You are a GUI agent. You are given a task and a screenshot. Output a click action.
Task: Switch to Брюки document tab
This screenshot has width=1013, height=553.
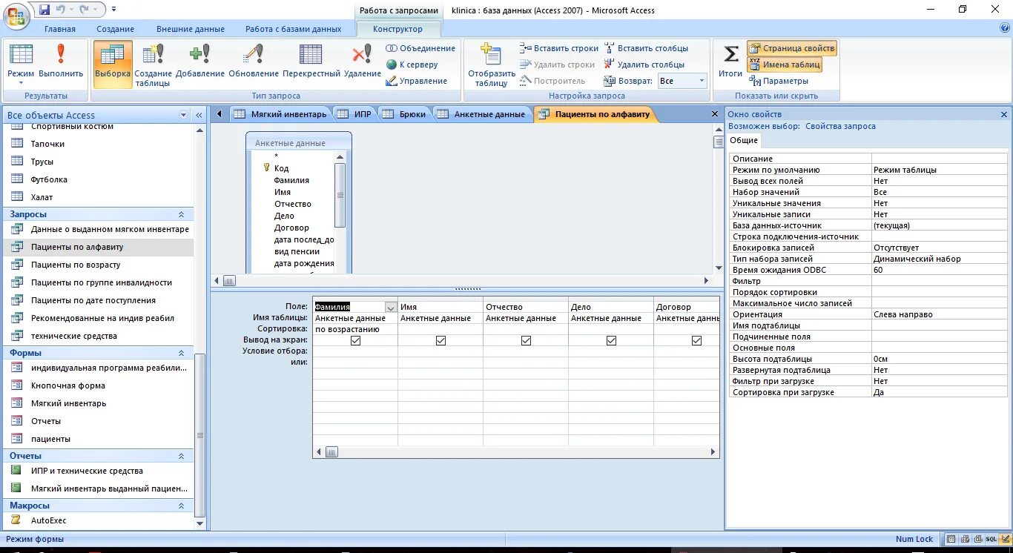405,114
